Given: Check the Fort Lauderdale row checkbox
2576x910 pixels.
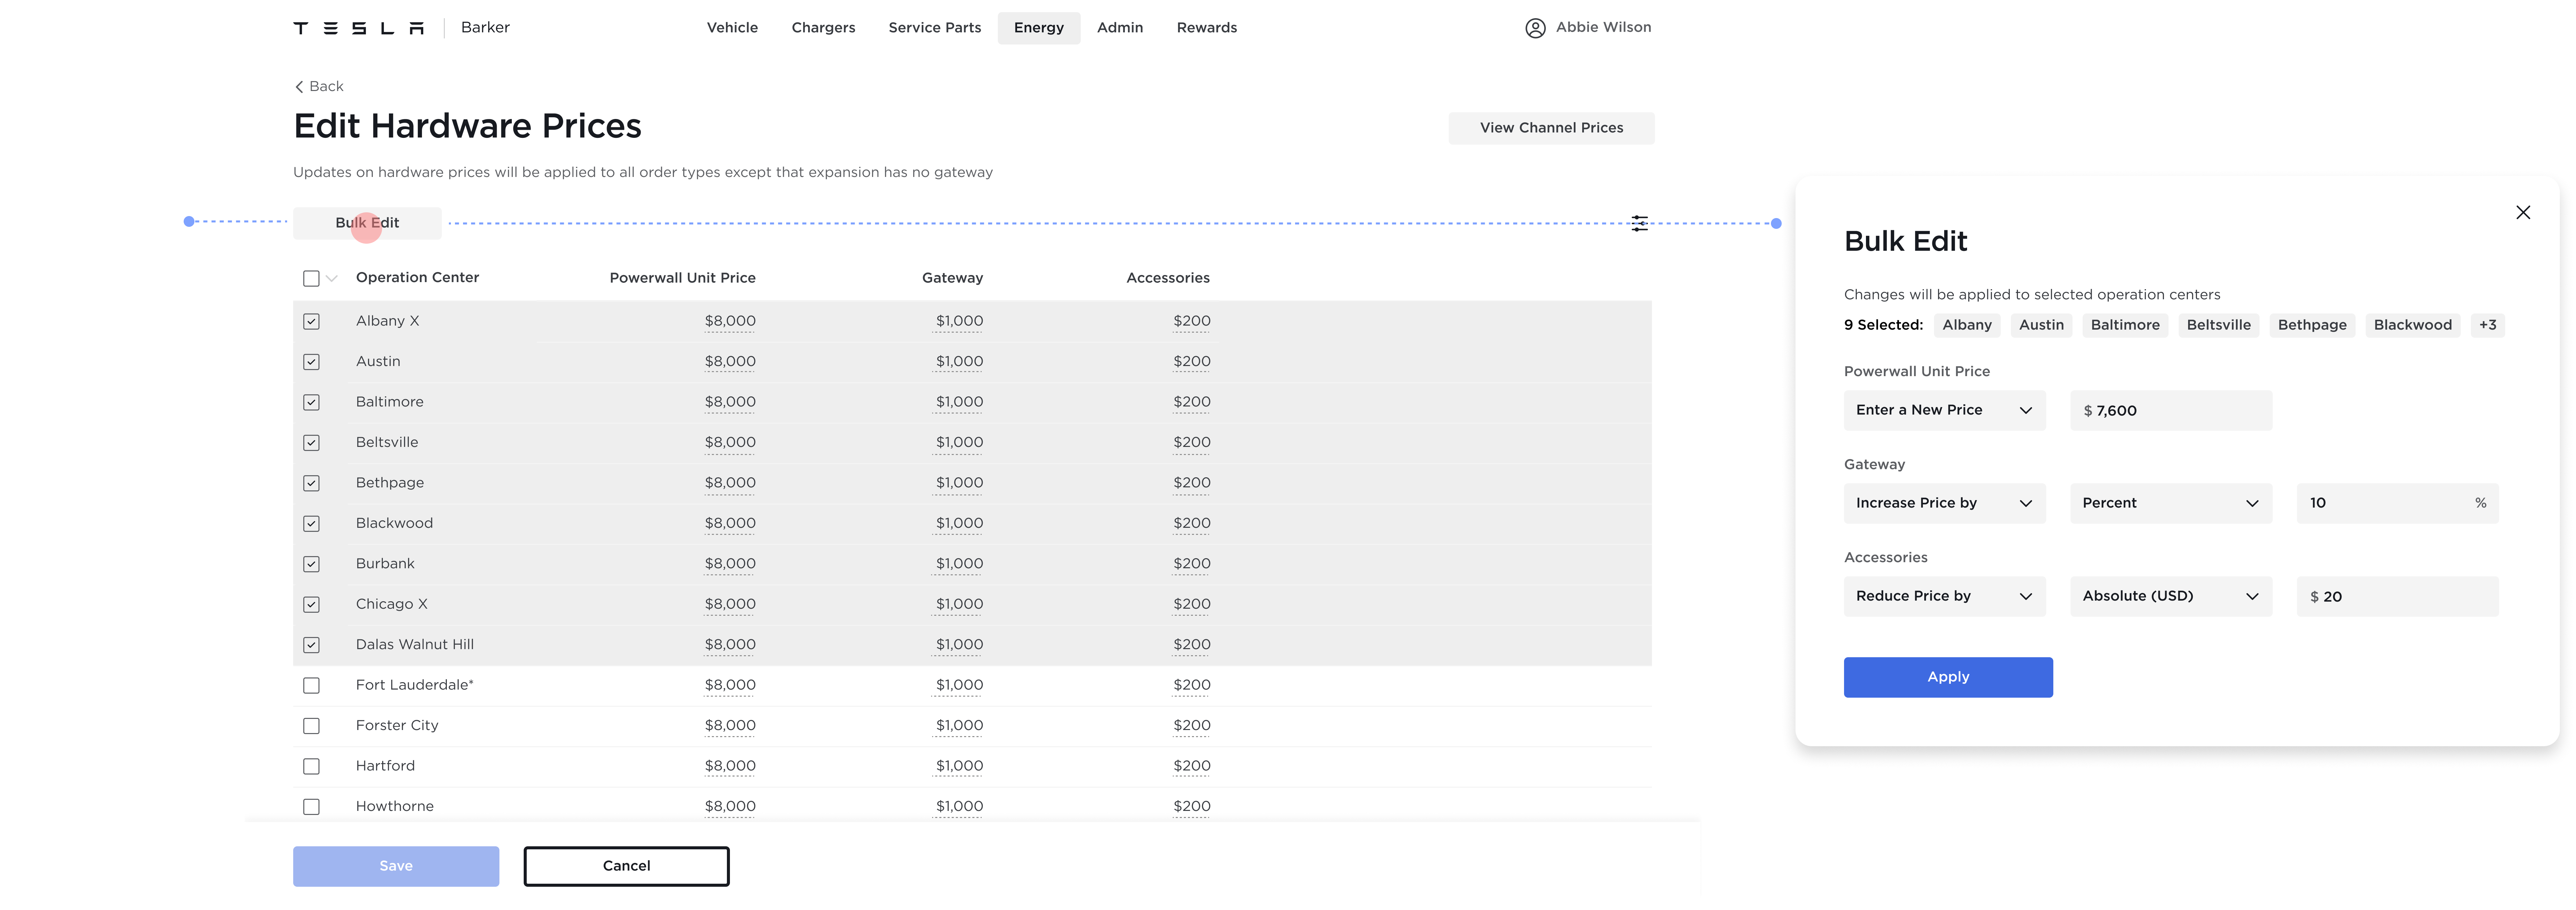Looking at the screenshot, I should click(311, 686).
